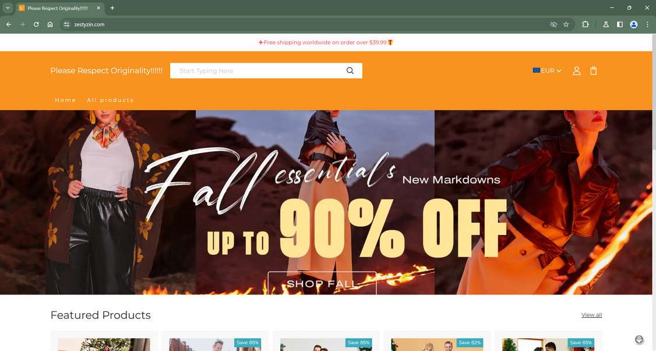The width and height of the screenshot is (656, 351).
Task: Click the search magnifier icon
Action: (x=350, y=71)
